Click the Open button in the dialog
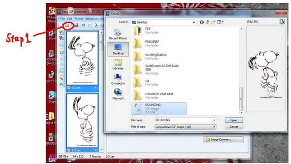The height and width of the screenshot is (164, 291). (x=234, y=120)
